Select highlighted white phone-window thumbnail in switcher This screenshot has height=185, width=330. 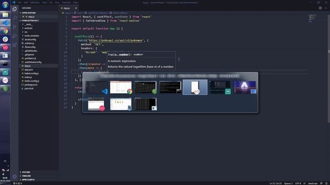(x=195, y=87)
